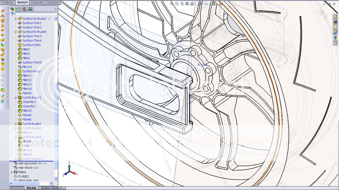This screenshot has width=339, height=190.
Task: Select Surface-Trim2 in the tree
Action: coord(32,27)
